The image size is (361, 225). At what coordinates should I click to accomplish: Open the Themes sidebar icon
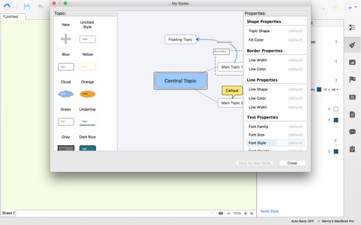pos(352,97)
